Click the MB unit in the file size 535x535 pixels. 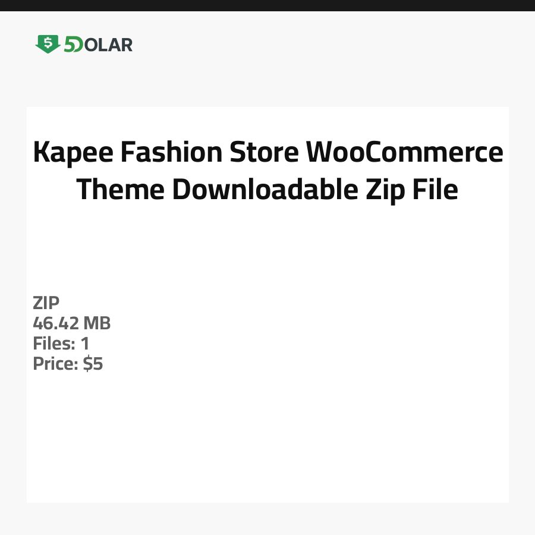coord(97,323)
